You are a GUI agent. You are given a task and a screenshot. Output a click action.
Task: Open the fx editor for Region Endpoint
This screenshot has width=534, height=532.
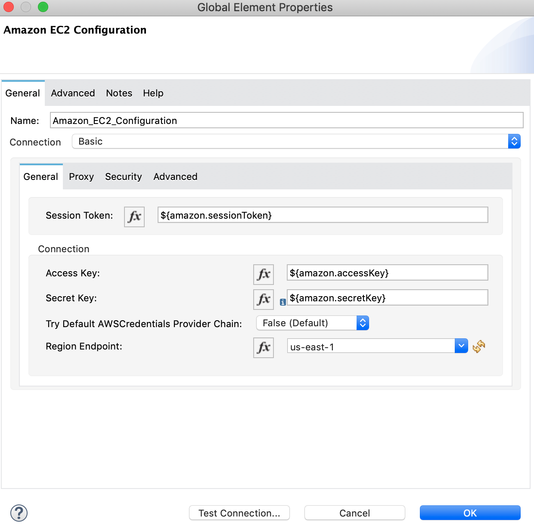click(263, 348)
